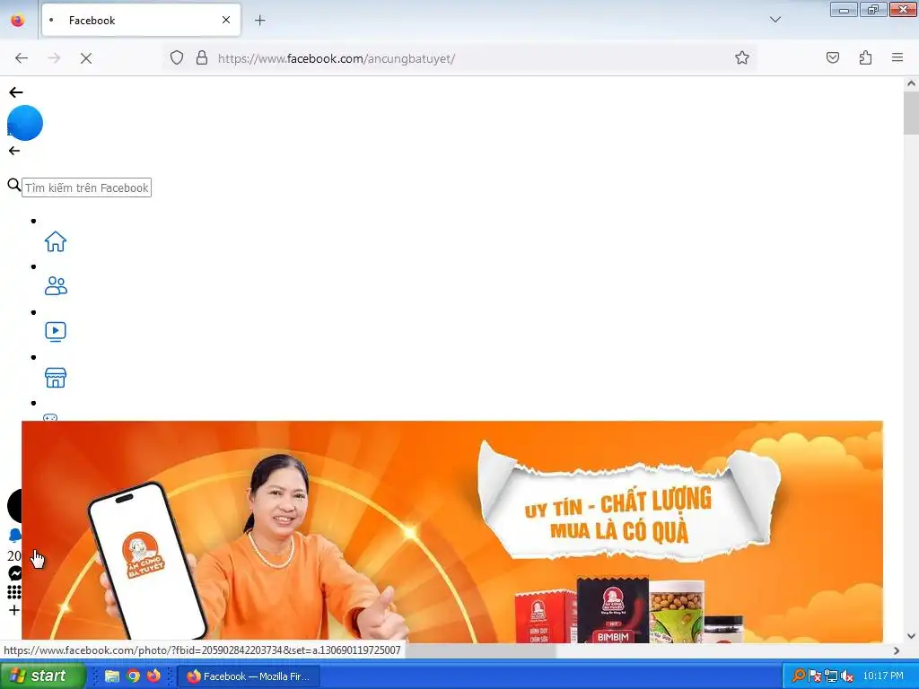Go back one page in Firefox
This screenshot has width=919, height=689.
(22, 58)
